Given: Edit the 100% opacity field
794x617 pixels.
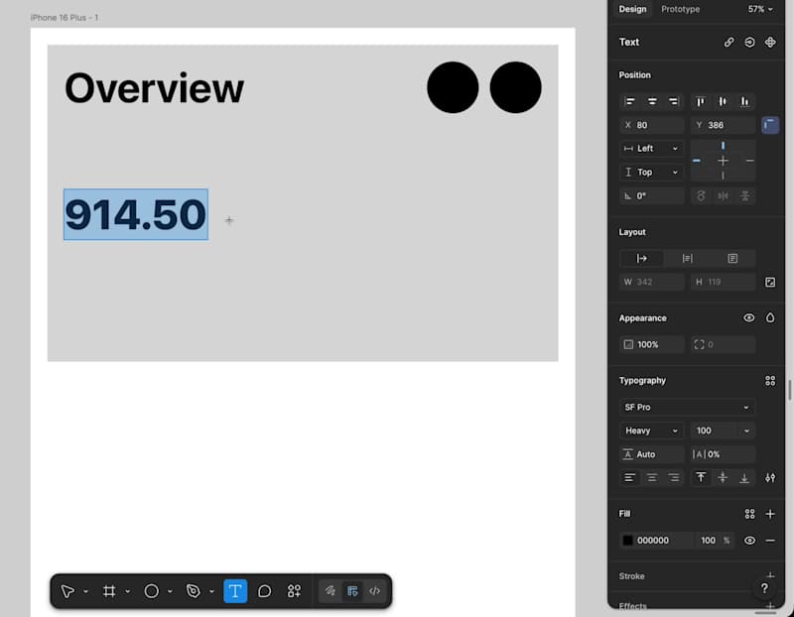Looking at the screenshot, I should coord(652,344).
